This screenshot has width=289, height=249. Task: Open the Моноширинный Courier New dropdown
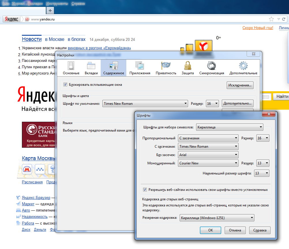(x=208, y=163)
